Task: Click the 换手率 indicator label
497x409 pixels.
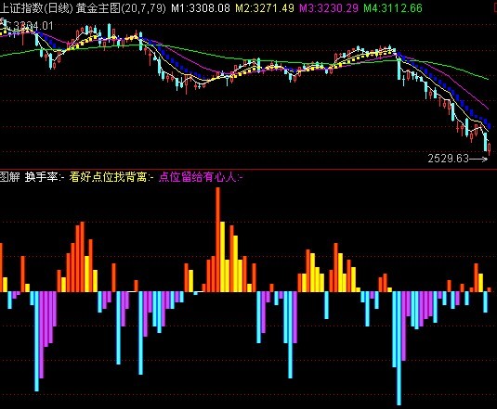Action: tap(45, 177)
